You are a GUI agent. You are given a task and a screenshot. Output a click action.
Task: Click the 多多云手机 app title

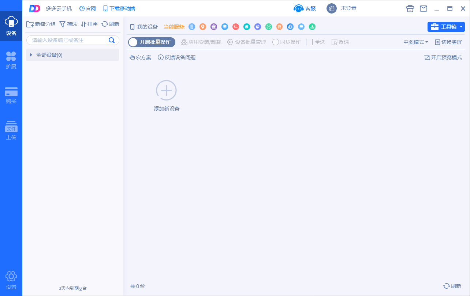(59, 8)
